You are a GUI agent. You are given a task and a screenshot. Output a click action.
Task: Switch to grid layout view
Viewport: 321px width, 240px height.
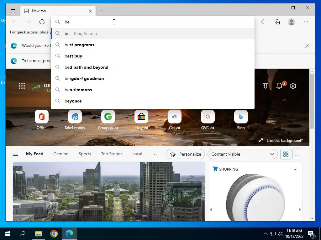click(x=286, y=154)
